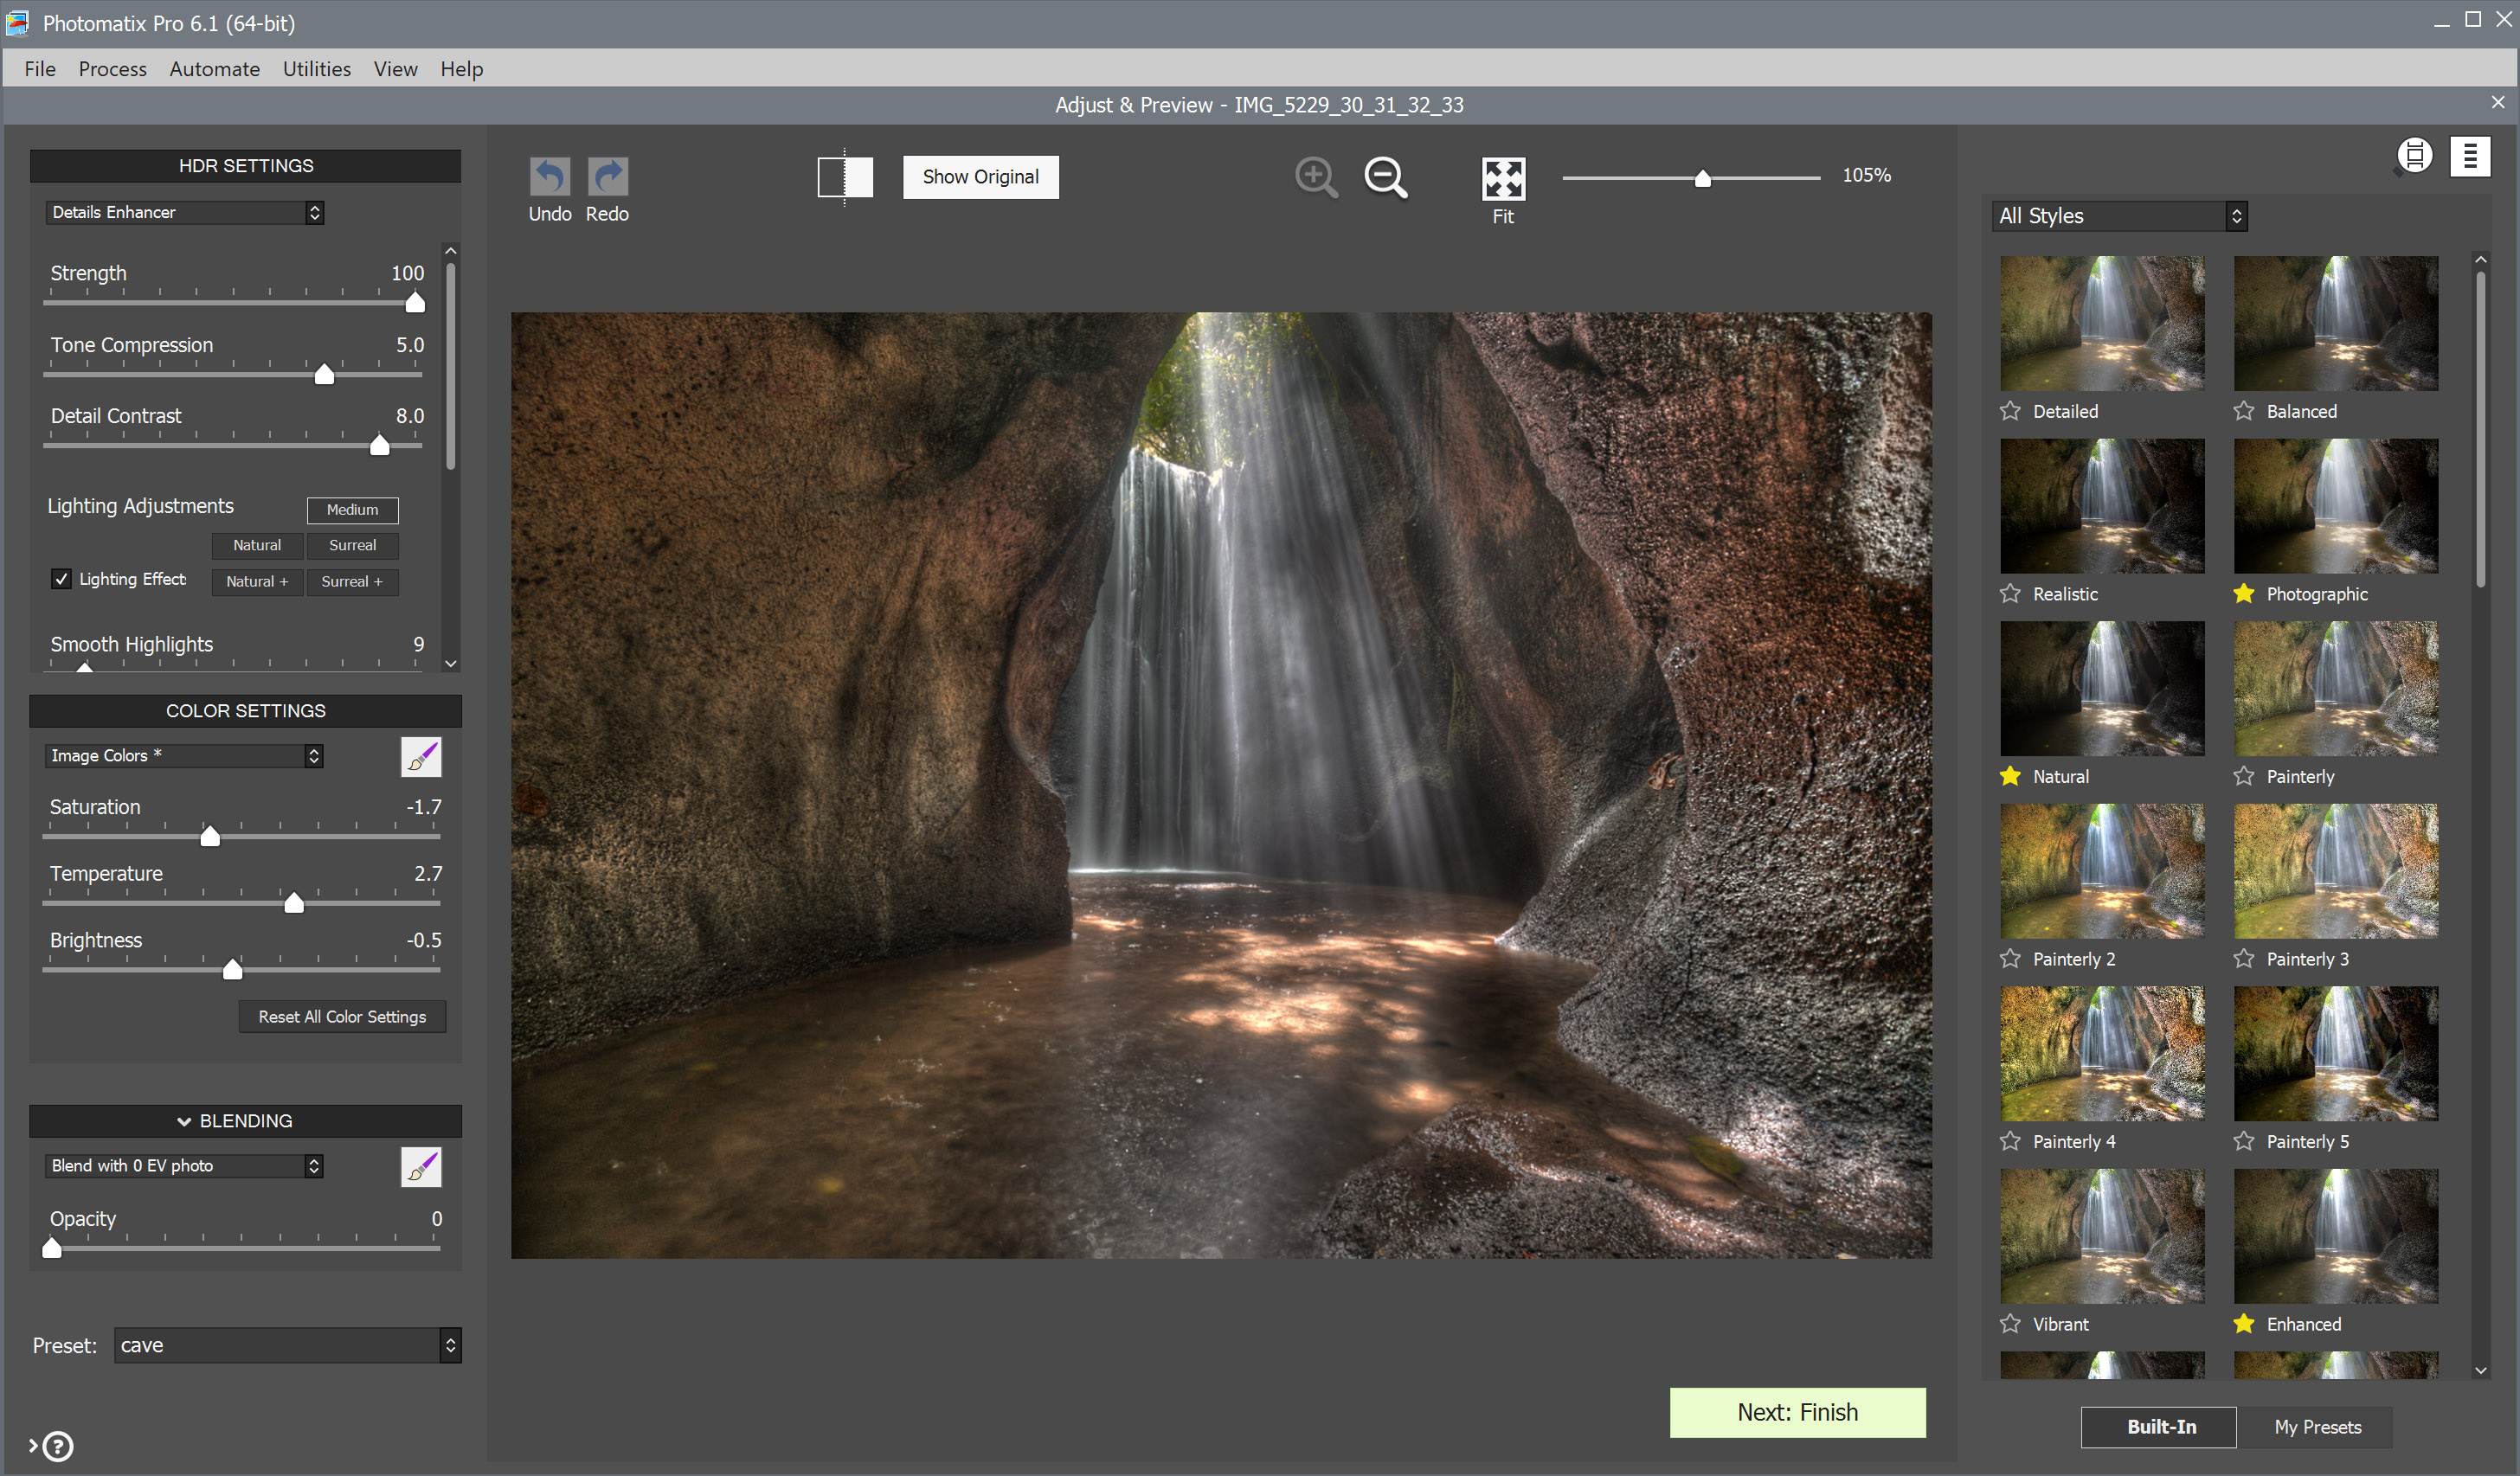This screenshot has width=2520, height=1476.
Task: Unfavorite the Natural preset star
Action: point(2010,776)
